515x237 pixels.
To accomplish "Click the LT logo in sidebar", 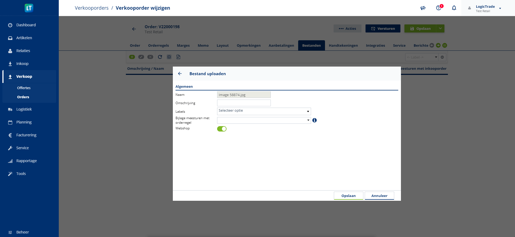I will tap(29, 8).
